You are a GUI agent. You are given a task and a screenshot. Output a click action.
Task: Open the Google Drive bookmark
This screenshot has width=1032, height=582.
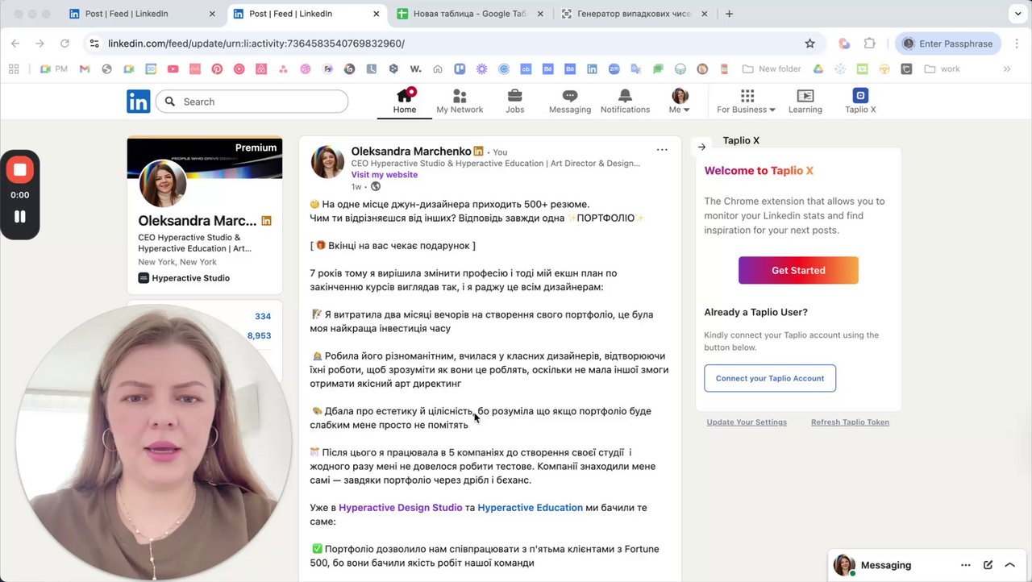[818, 69]
